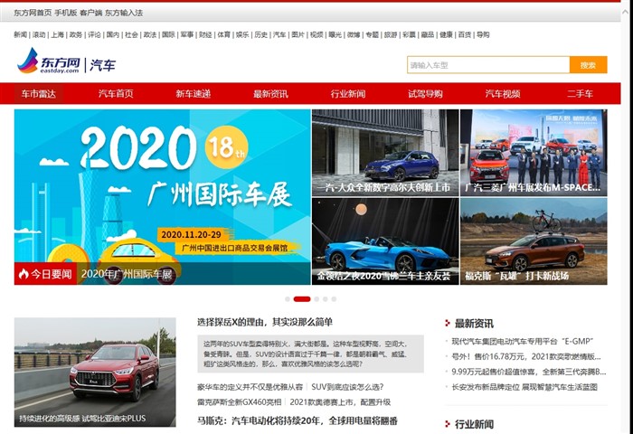Select the fifth carousel indicator dot
This screenshot has height=434, width=633.
click(x=334, y=299)
